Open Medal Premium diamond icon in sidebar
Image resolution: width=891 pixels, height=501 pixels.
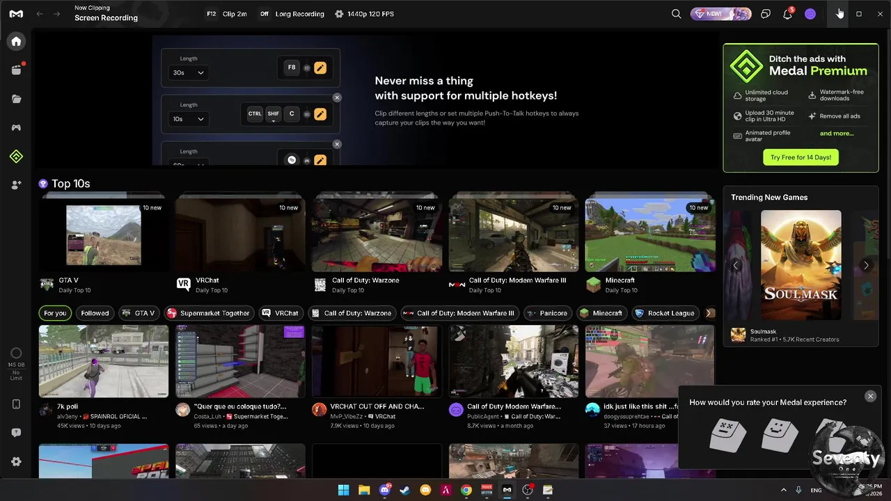(16, 157)
